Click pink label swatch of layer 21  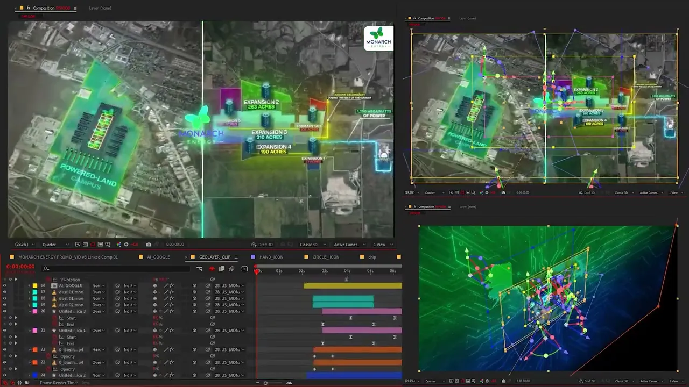click(35, 331)
